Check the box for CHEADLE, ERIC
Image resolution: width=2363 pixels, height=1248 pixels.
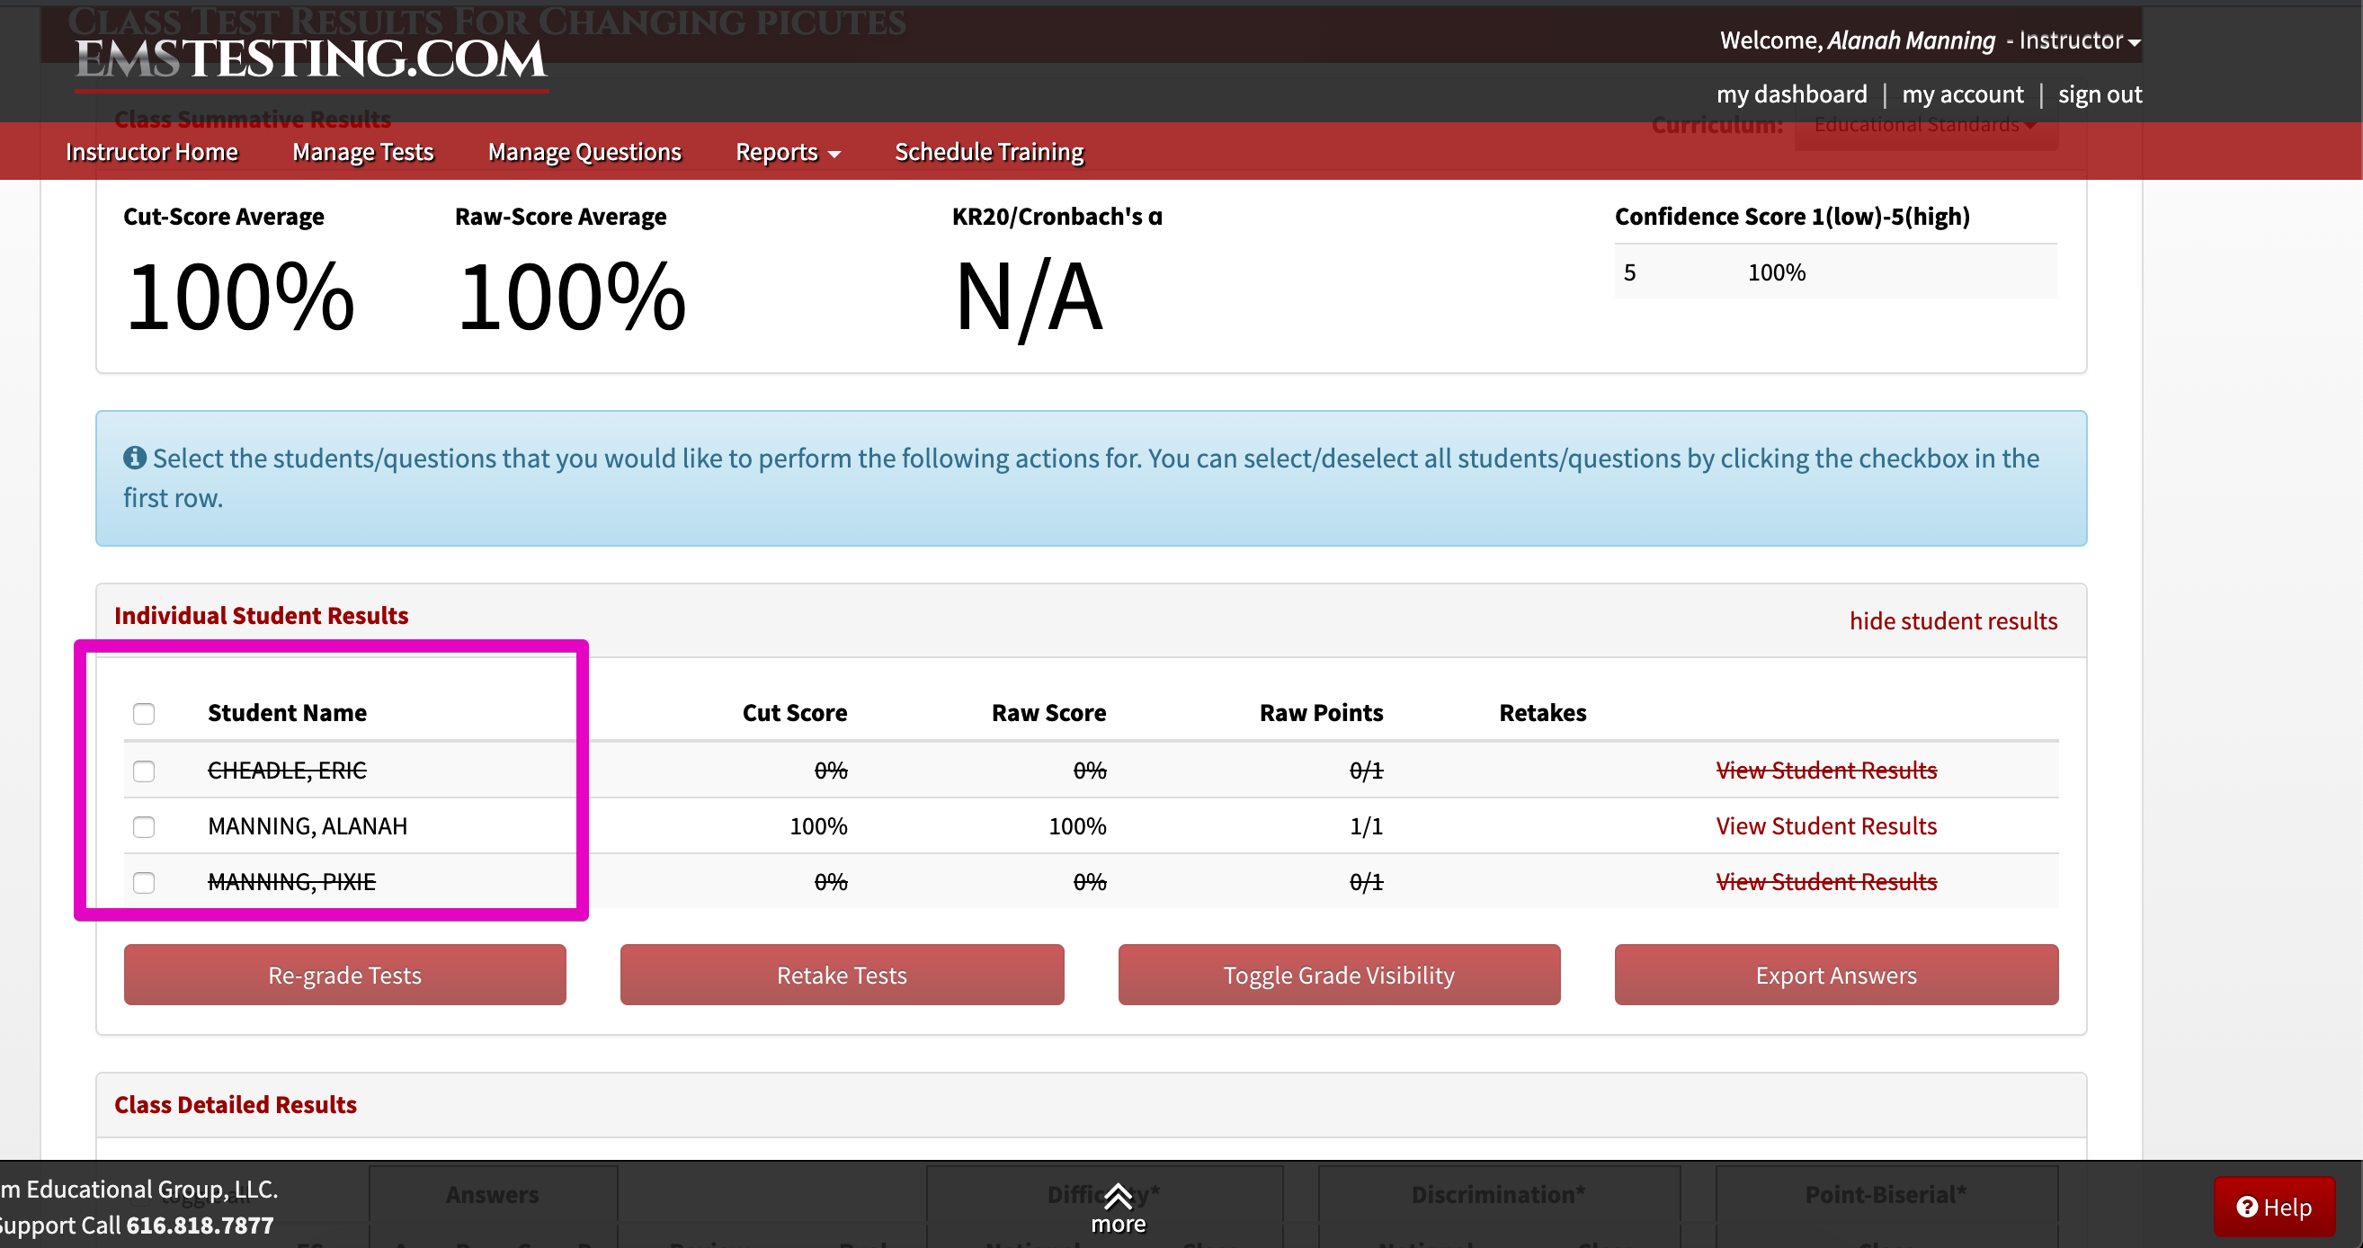pyautogui.click(x=144, y=771)
